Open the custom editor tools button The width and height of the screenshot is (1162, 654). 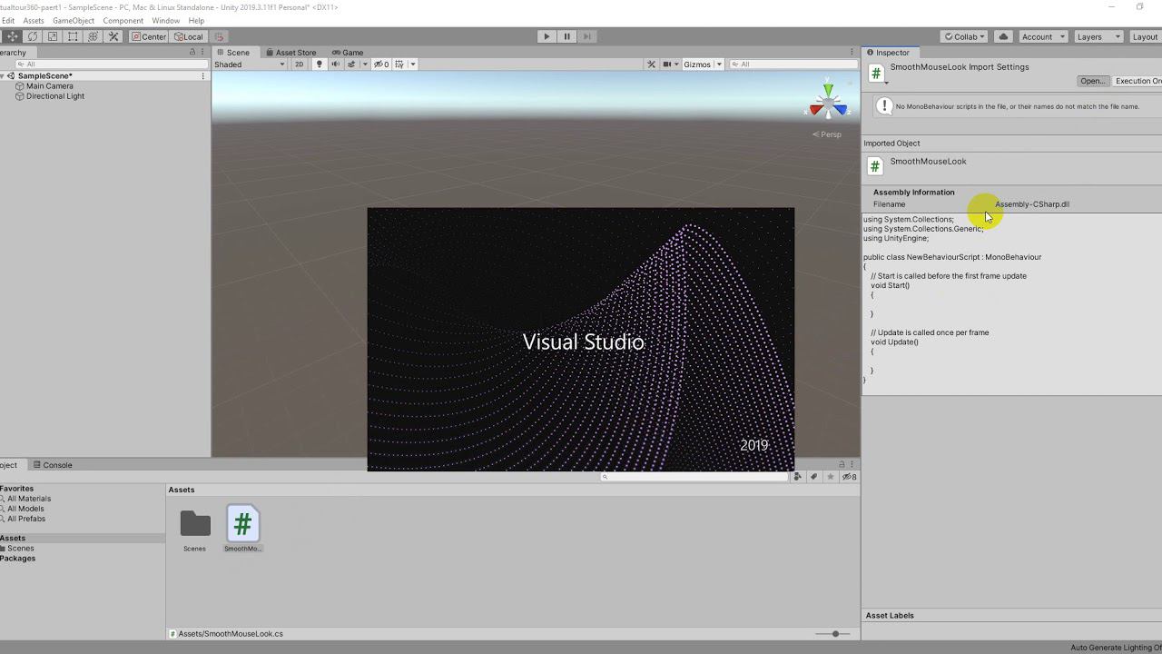(113, 36)
